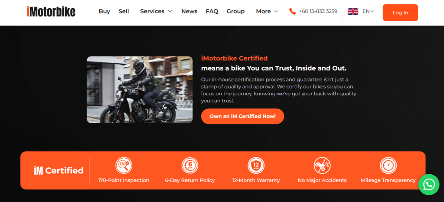
Task: Call the +60 13-833 3259 number link
Action: pyautogui.click(x=318, y=11)
